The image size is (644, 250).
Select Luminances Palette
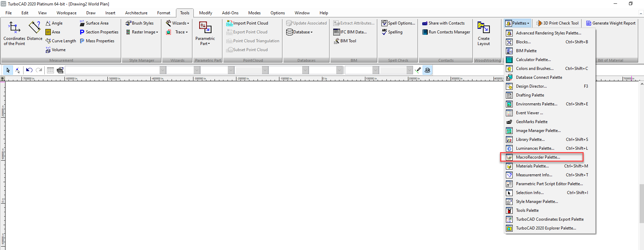pyautogui.click(x=550, y=148)
